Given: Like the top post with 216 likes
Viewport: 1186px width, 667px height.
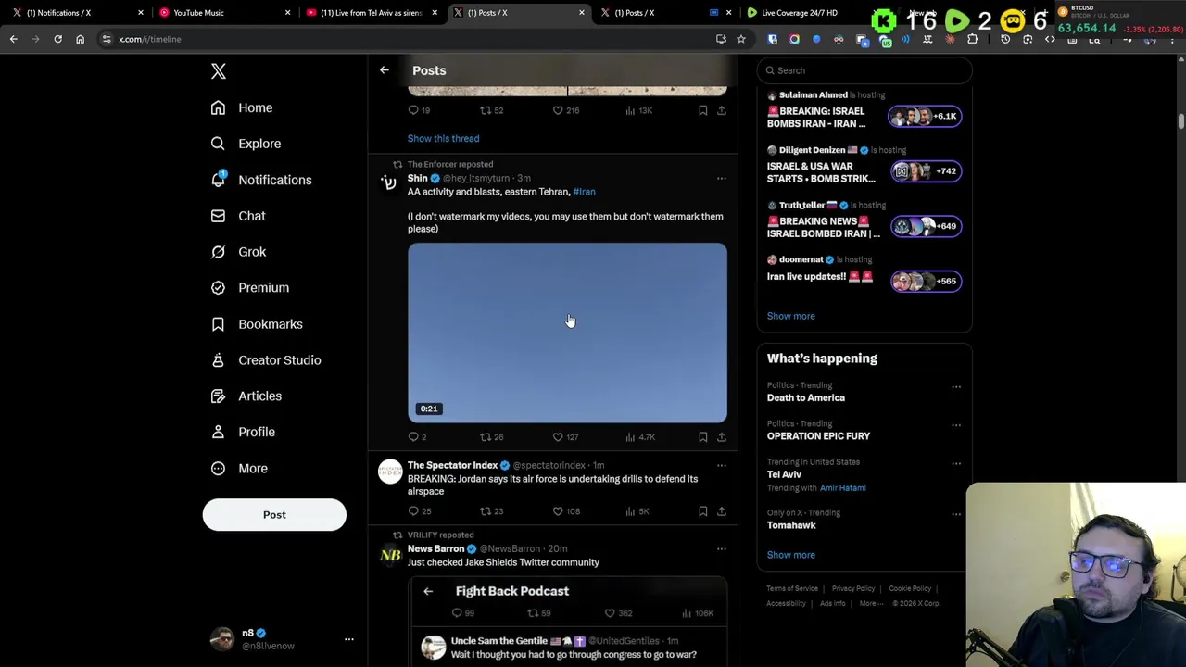Looking at the screenshot, I should click(x=565, y=110).
